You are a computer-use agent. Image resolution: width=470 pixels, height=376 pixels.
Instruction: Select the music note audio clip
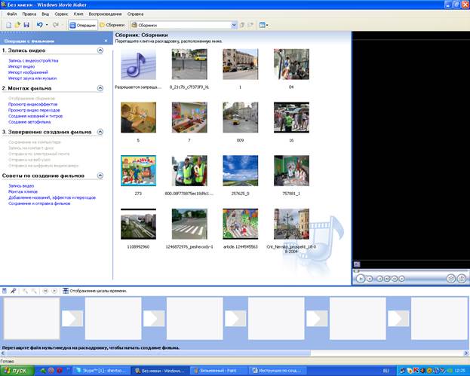[138, 64]
